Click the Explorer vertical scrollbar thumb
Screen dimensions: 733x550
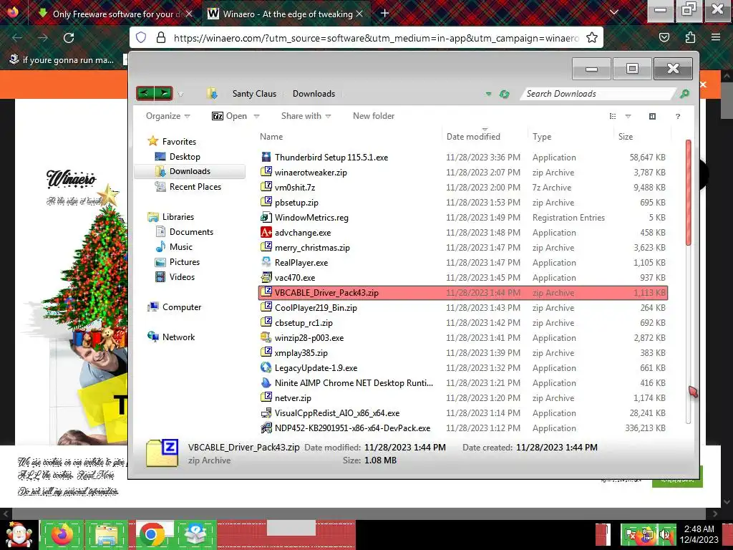coord(688,192)
